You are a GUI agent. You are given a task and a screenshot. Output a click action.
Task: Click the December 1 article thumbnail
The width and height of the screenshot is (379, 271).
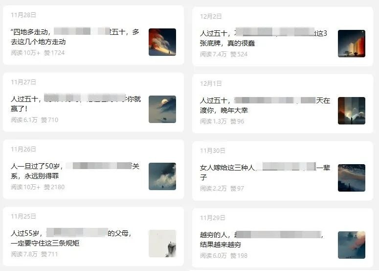352,111
